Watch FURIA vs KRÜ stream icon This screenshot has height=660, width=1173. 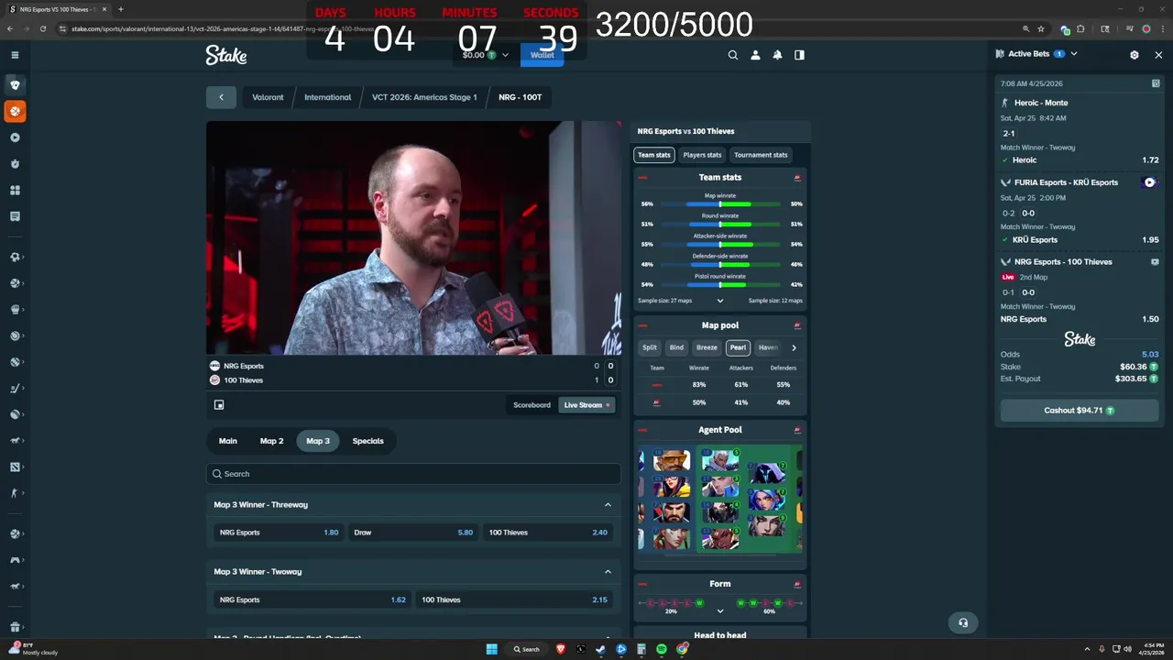1149,182
